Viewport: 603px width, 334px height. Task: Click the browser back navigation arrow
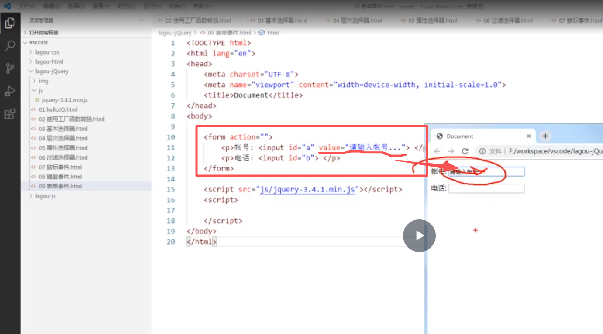pyautogui.click(x=436, y=151)
